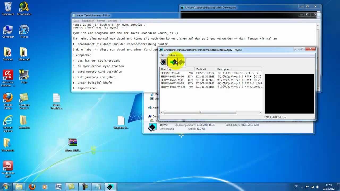Screen dimensions: 340x191
Task: Open the File menu in mymc
Action: point(163,55)
